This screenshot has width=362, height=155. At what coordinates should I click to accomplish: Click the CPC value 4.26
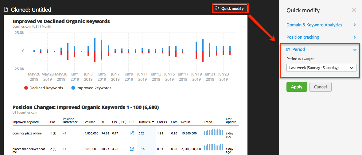[x=115, y=149]
